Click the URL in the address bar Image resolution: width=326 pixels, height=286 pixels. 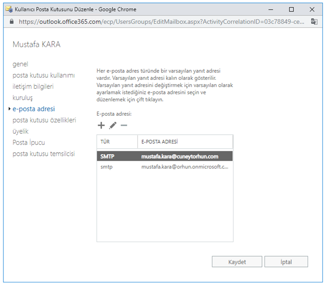point(161,21)
